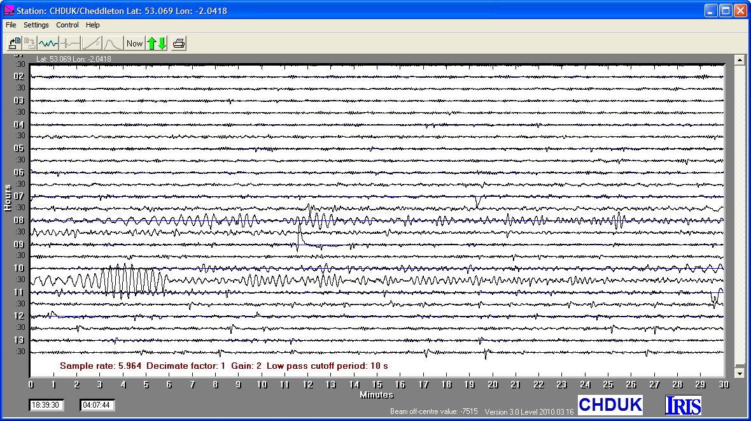Viewport: 751px width, 421px height.
Task: Click the grayed save-to-file toolbar icon
Action: click(x=30, y=44)
